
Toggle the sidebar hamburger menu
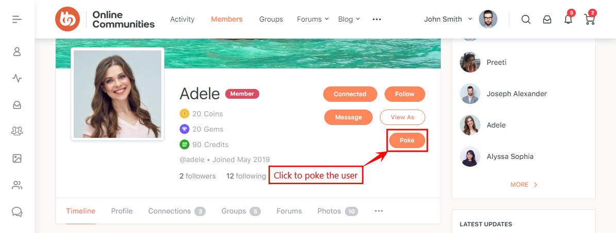pos(17,20)
